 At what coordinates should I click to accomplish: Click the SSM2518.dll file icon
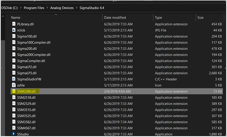14,97
